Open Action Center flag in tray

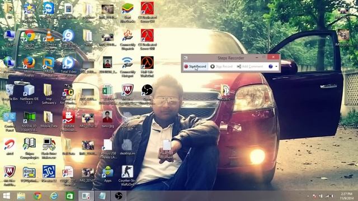click(x=314, y=196)
